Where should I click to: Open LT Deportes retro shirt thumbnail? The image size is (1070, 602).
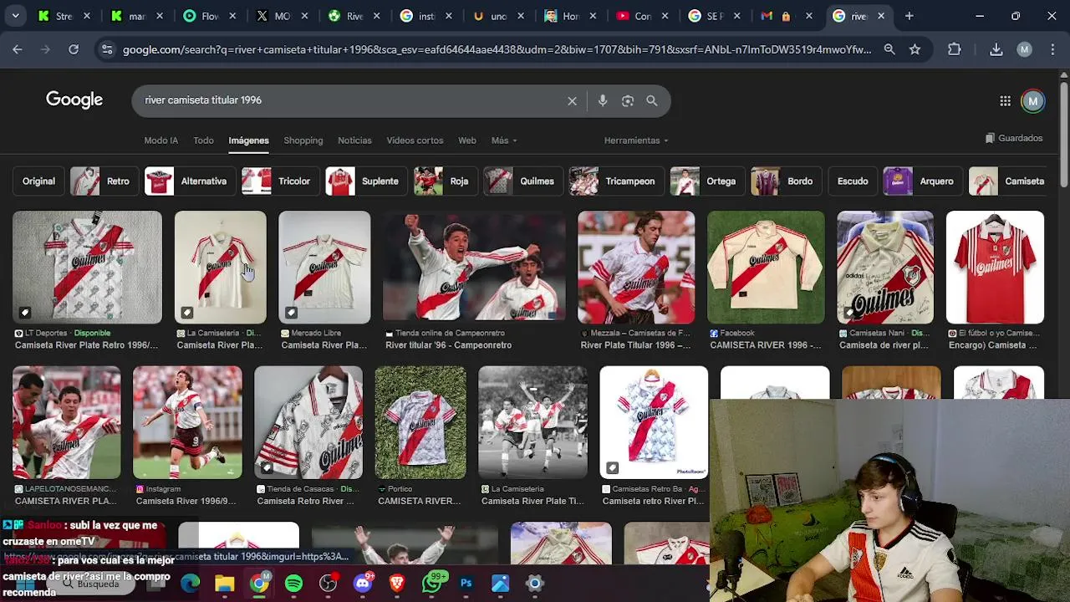pyautogui.click(x=87, y=267)
